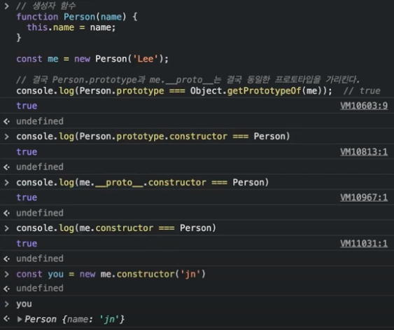Viewport: 394px width, 330px height.
Task: Open source link VM10813:1
Action: [364, 152]
